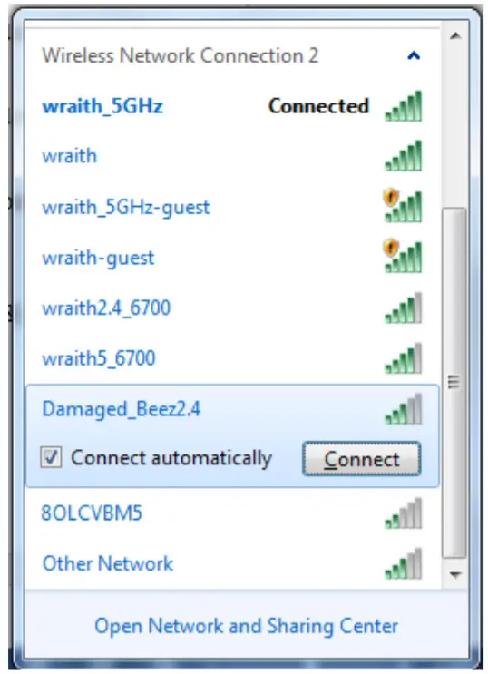Click signal icon beside Other Network
The width and height of the screenshot is (488, 674).
tap(404, 564)
